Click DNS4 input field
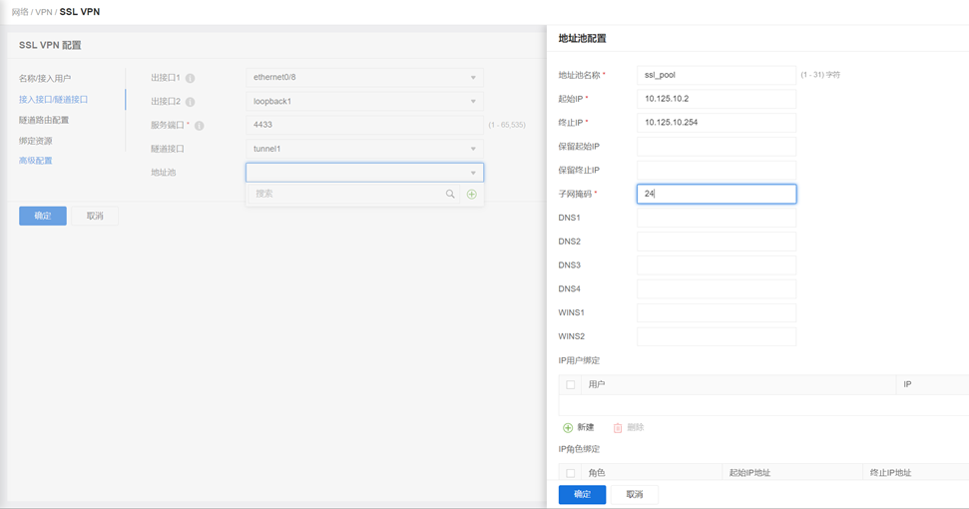The image size is (969, 509). (717, 289)
